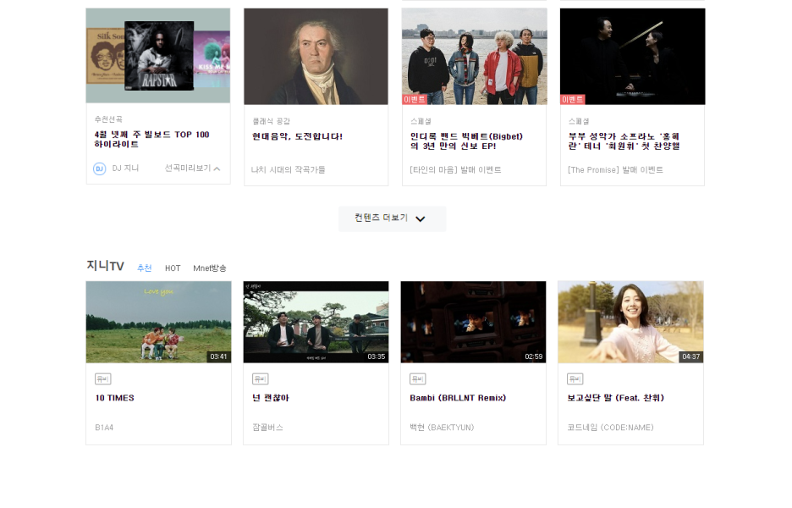
Task: Select the 추천 tab in 지니TV
Action: tap(145, 268)
